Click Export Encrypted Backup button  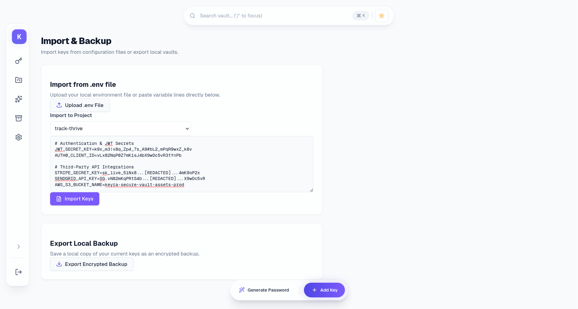pyautogui.click(x=92, y=264)
